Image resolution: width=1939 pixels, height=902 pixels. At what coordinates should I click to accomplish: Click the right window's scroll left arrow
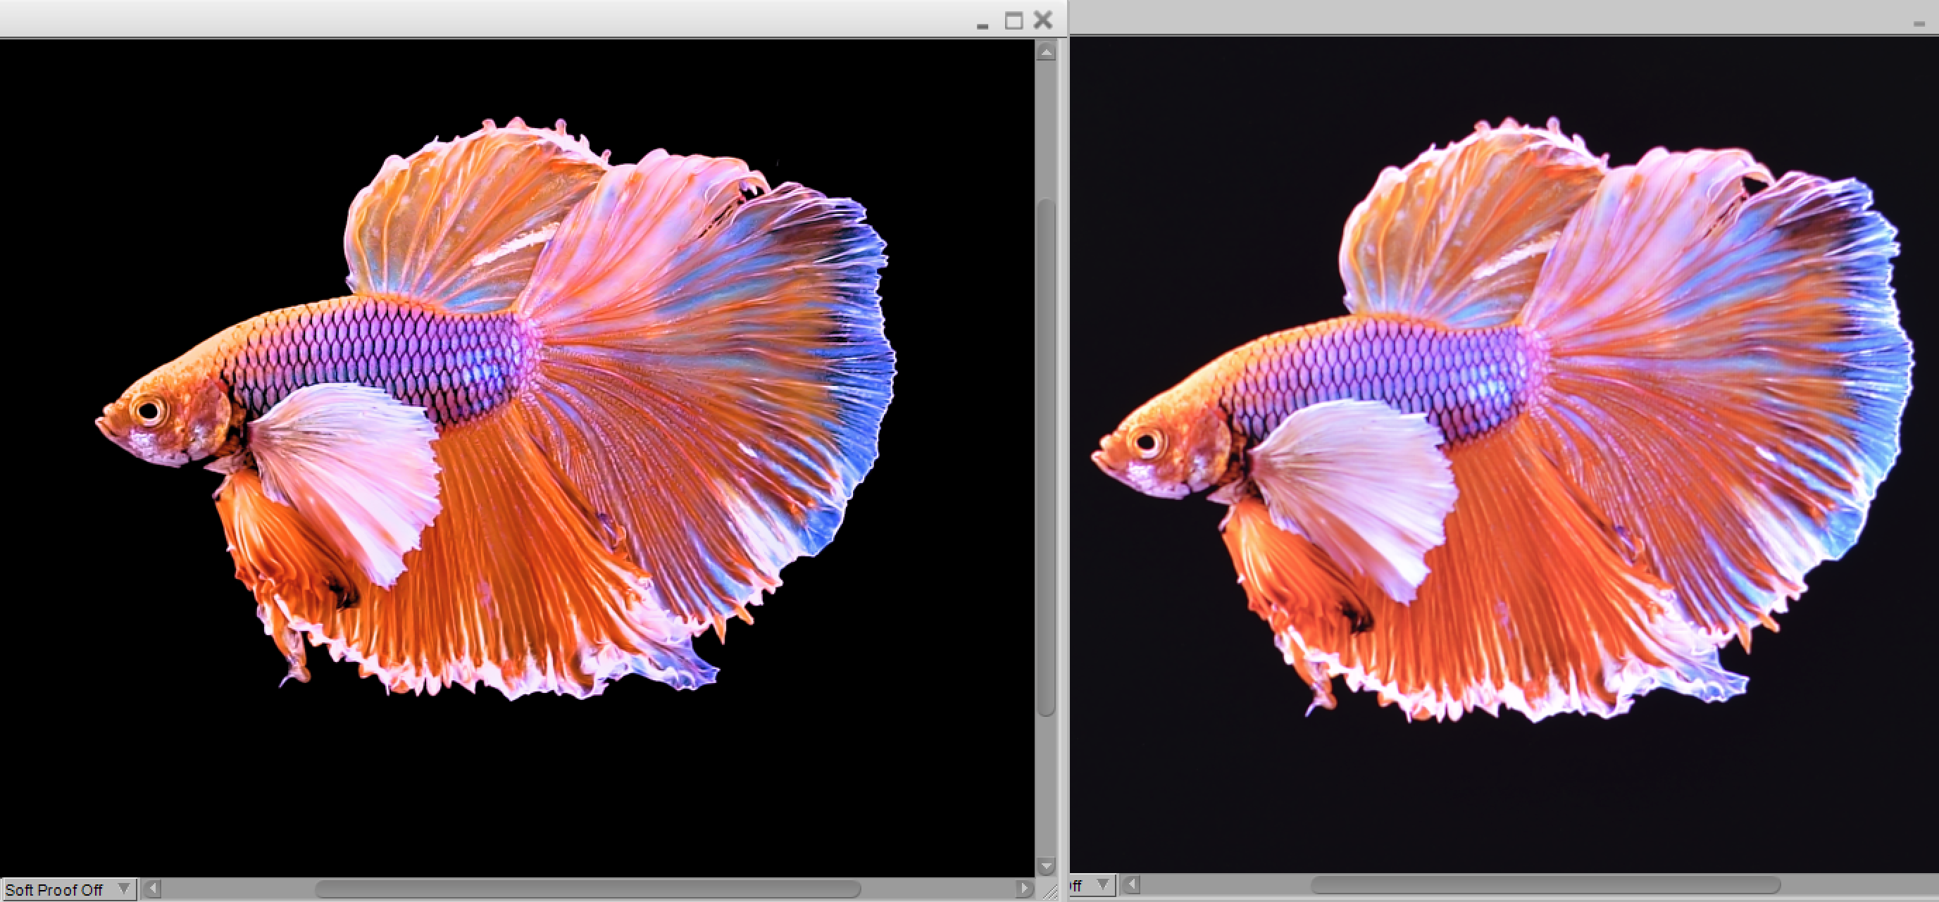tap(1130, 884)
